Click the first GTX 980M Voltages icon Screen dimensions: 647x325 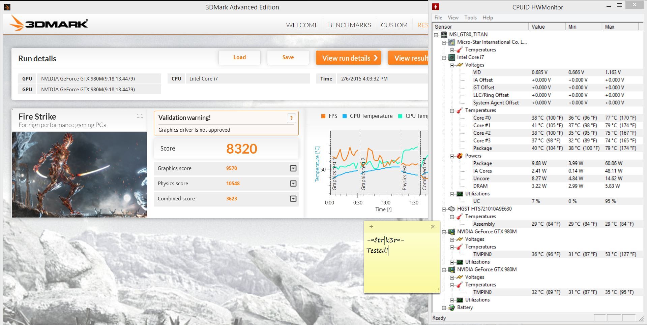460,239
